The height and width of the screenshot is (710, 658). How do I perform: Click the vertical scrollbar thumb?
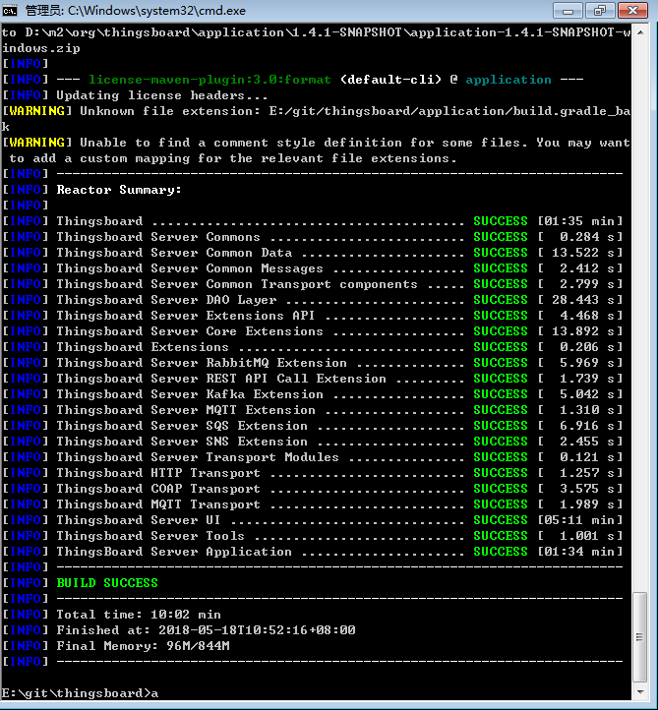[x=640, y=636]
